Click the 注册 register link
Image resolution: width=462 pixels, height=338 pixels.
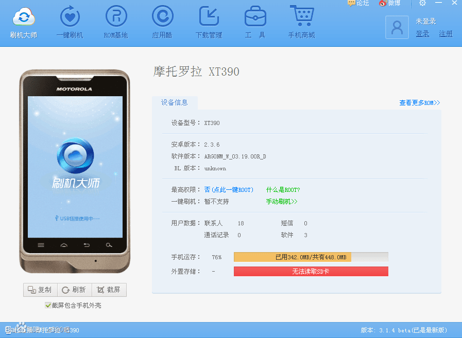(446, 34)
